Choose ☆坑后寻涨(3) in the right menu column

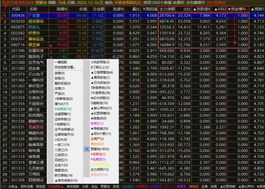[x=100, y=62]
